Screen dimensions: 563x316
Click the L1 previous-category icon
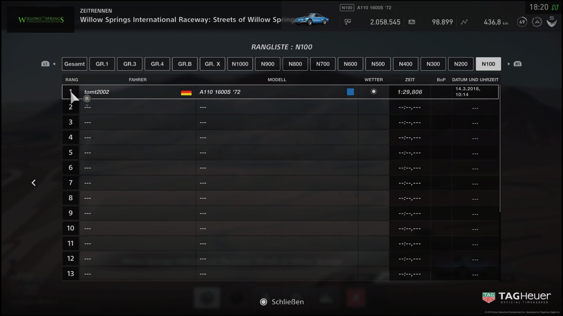(x=45, y=64)
